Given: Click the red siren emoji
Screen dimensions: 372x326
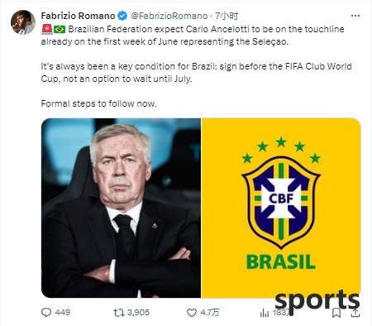Looking at the screenshot, I should tap(47, 29).
